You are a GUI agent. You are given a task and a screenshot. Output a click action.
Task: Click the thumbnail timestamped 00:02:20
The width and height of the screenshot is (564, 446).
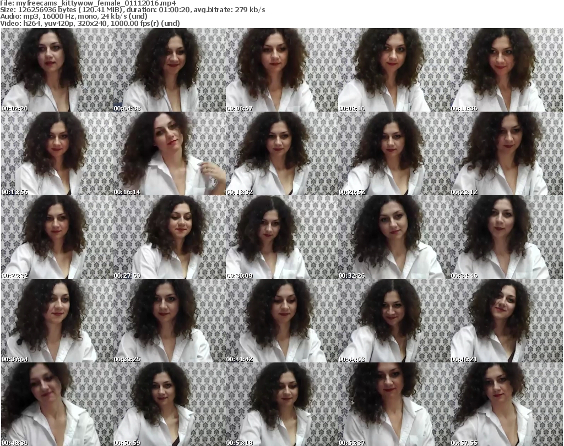click(57, 70)
